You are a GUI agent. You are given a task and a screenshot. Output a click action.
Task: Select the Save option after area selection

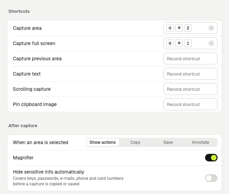tap(168, 142)
